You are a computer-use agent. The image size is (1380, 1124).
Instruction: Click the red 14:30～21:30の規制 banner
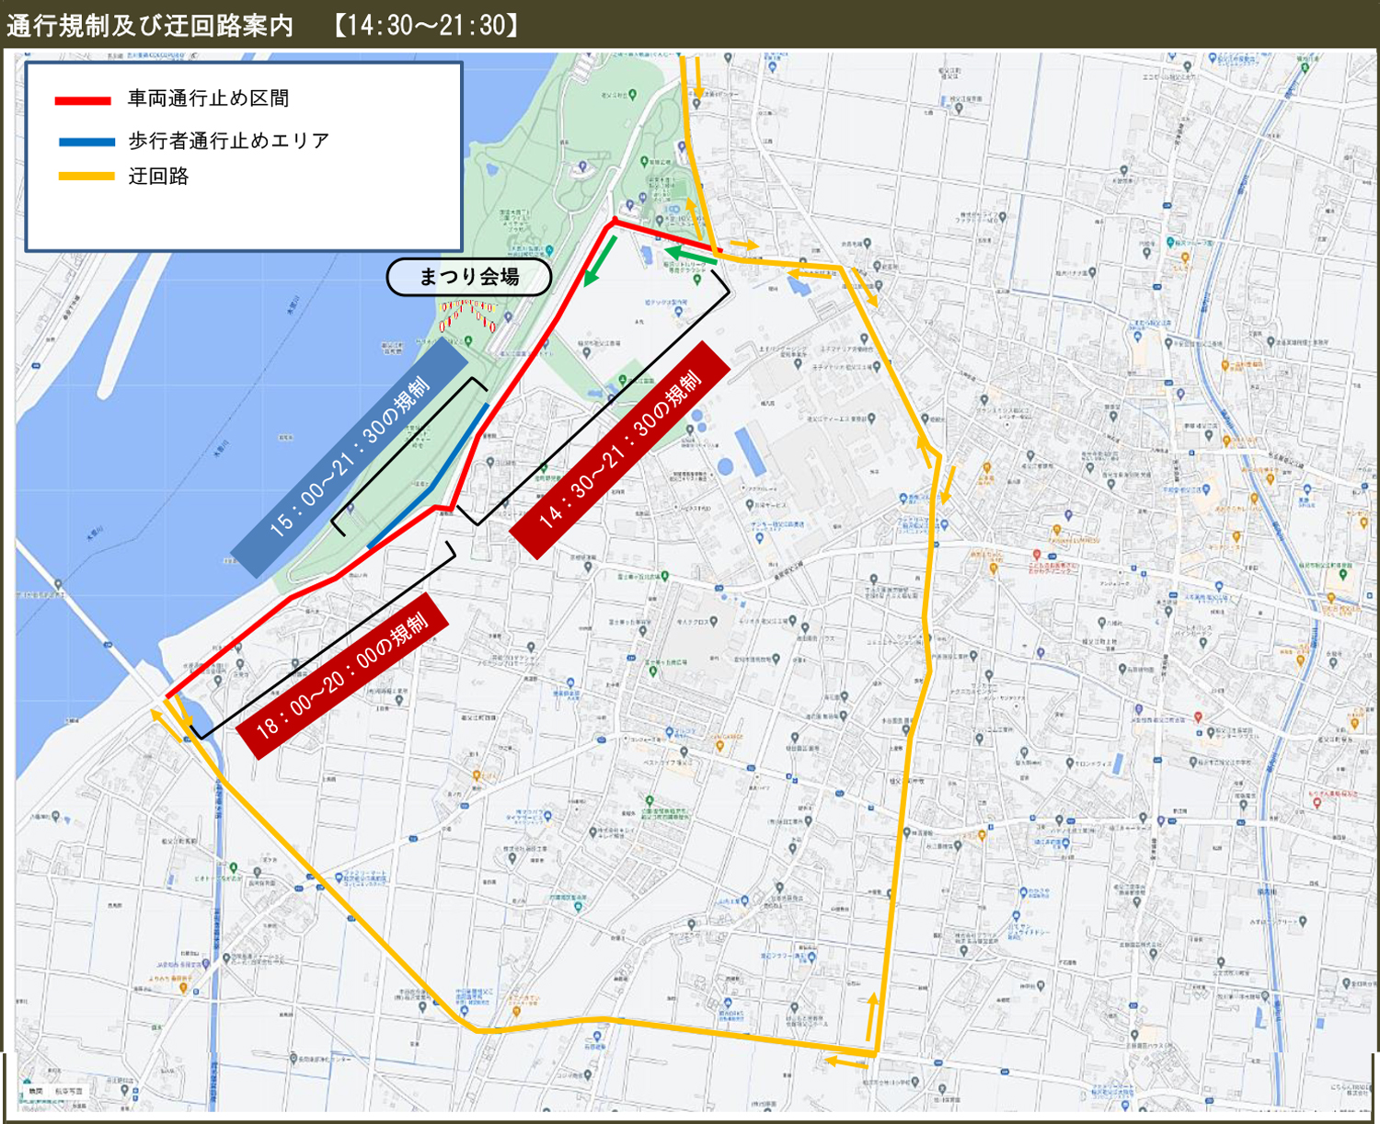tap(620, 449)
